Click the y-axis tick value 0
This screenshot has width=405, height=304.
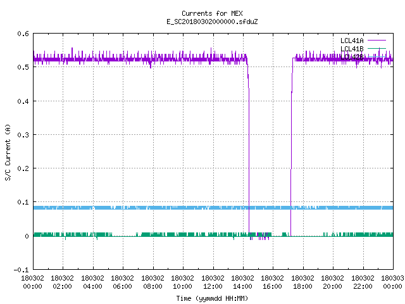[x=27, y=236]
